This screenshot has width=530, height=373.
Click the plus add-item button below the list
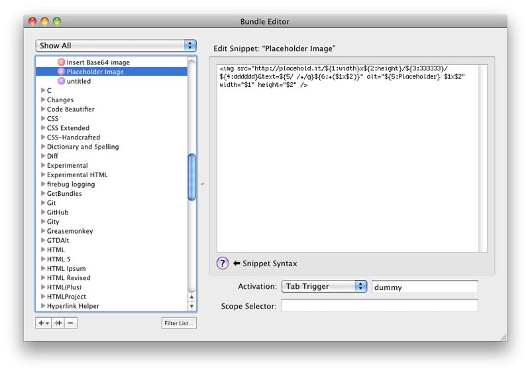pyautogui.click(x=42, y=323)
